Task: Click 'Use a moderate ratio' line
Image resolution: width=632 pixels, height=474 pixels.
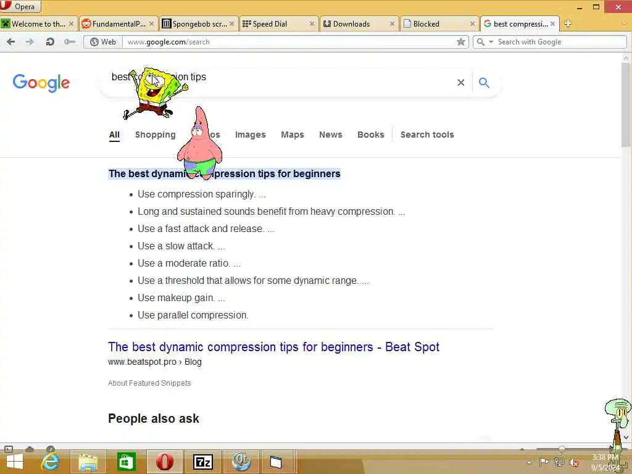Action: pos(189,264)
